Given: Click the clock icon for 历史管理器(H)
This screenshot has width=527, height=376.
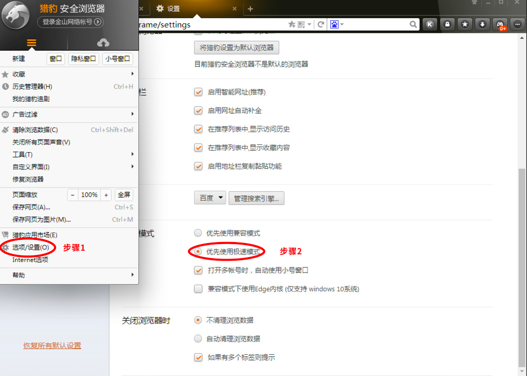Looking at the screenshot, I should pos(5,86).
